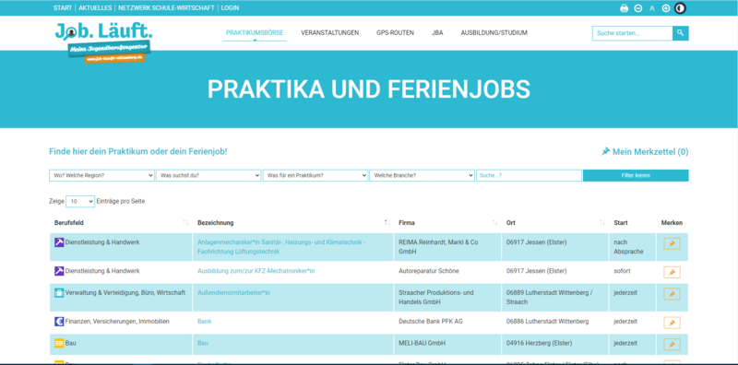Image resolution: width=738 pixels, height=365 pixels.
Task: Open 'Mein Merkzettel (0)' link
Action: tap(645, 152)
